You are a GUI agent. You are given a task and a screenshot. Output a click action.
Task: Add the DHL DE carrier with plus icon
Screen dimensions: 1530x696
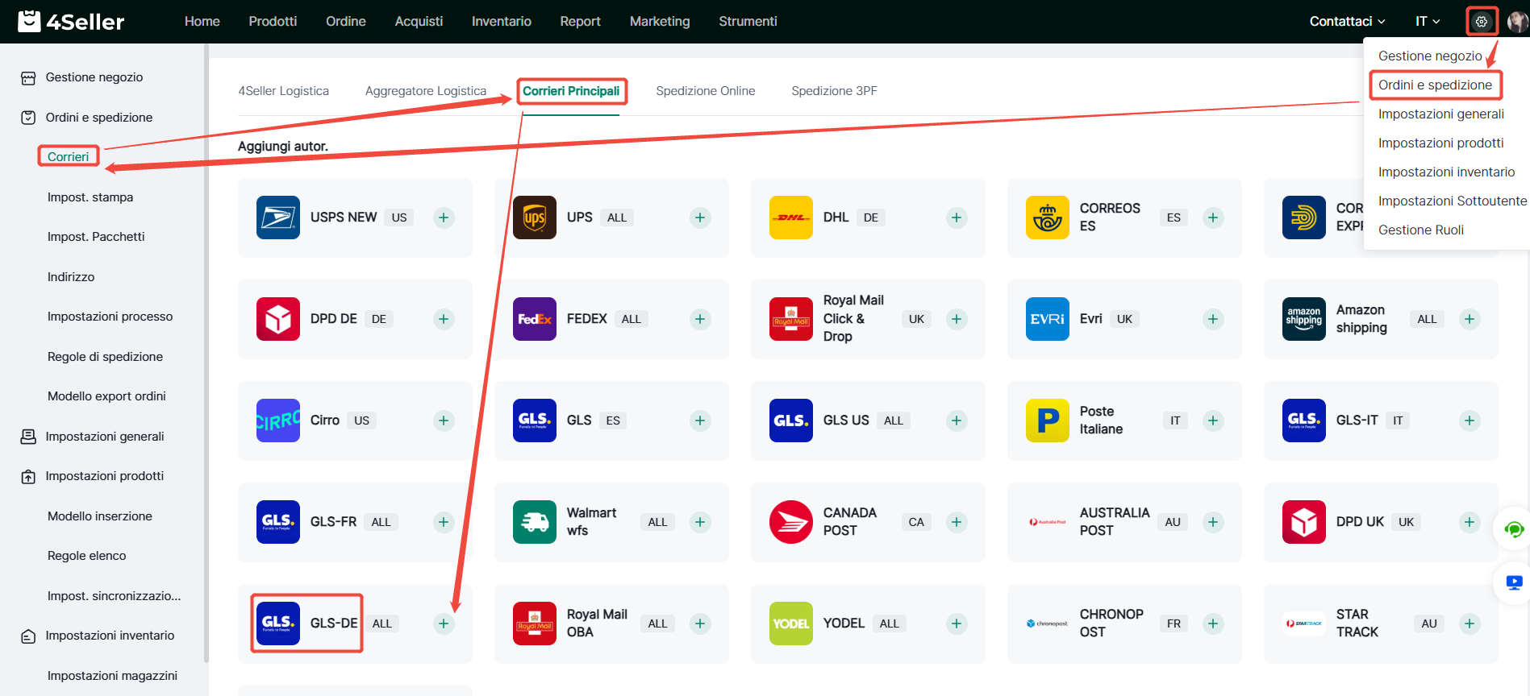(x=957, y=217)
